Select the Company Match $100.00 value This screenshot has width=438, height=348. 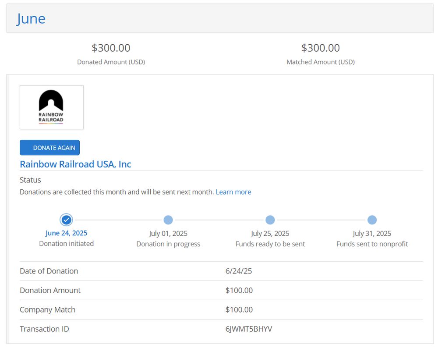(239, 310)
